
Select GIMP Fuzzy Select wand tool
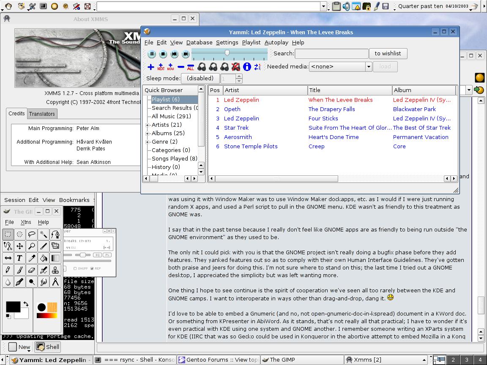pyautogui.click(x=44, y=234)
